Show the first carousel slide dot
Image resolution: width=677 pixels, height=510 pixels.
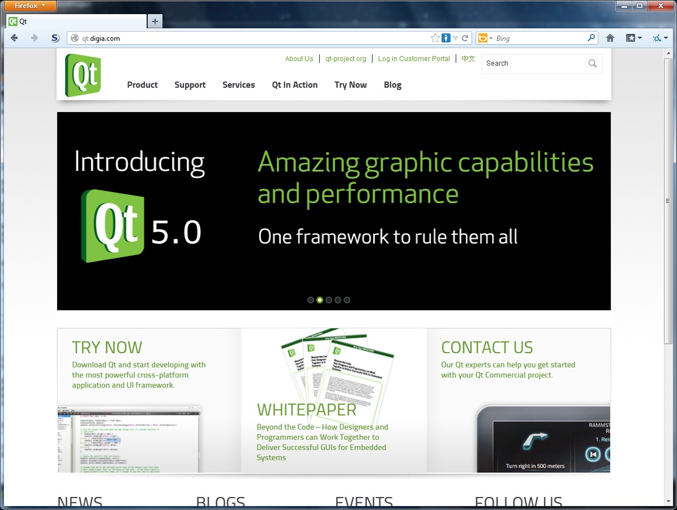pos(310,300)
